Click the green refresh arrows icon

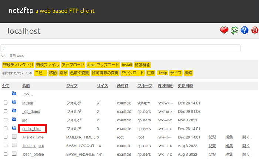coord(234,31)
